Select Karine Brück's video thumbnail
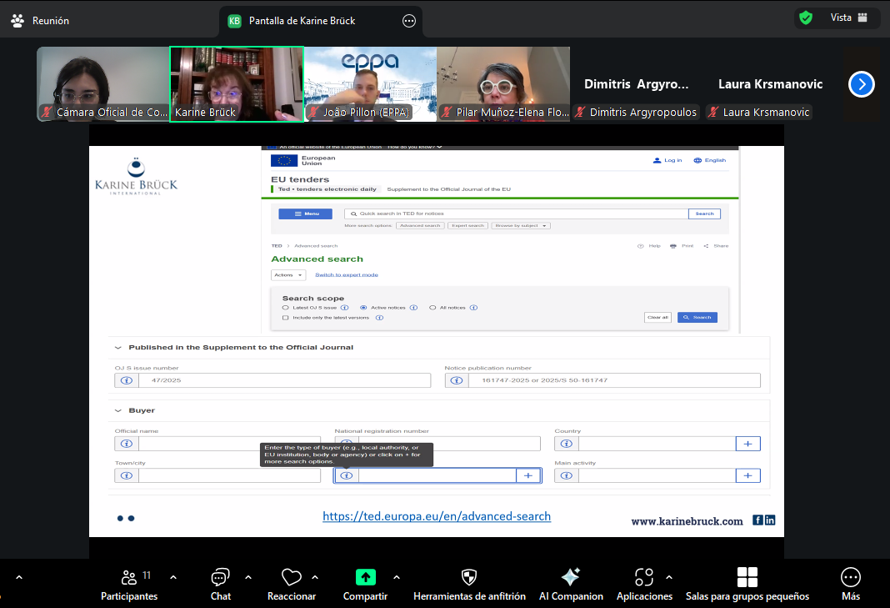The image size is (890, 608). tap(237, 83)
